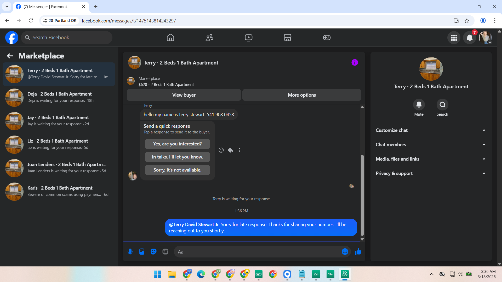This screenshot has width=502, height=282.
Task: Open the Video tab icon
Action: point(248,38)
